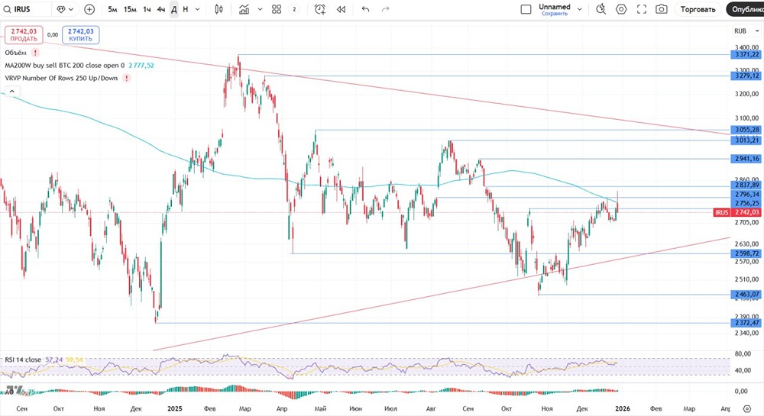The image size is (764, 416).
Task: Open the layout setup square icon
Action: tap(526, 9)
